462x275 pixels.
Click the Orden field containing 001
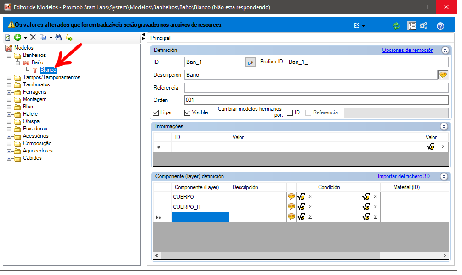(x=316, y=100)
